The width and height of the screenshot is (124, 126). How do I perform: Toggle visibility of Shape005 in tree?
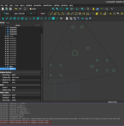click(x=6, y=30)
